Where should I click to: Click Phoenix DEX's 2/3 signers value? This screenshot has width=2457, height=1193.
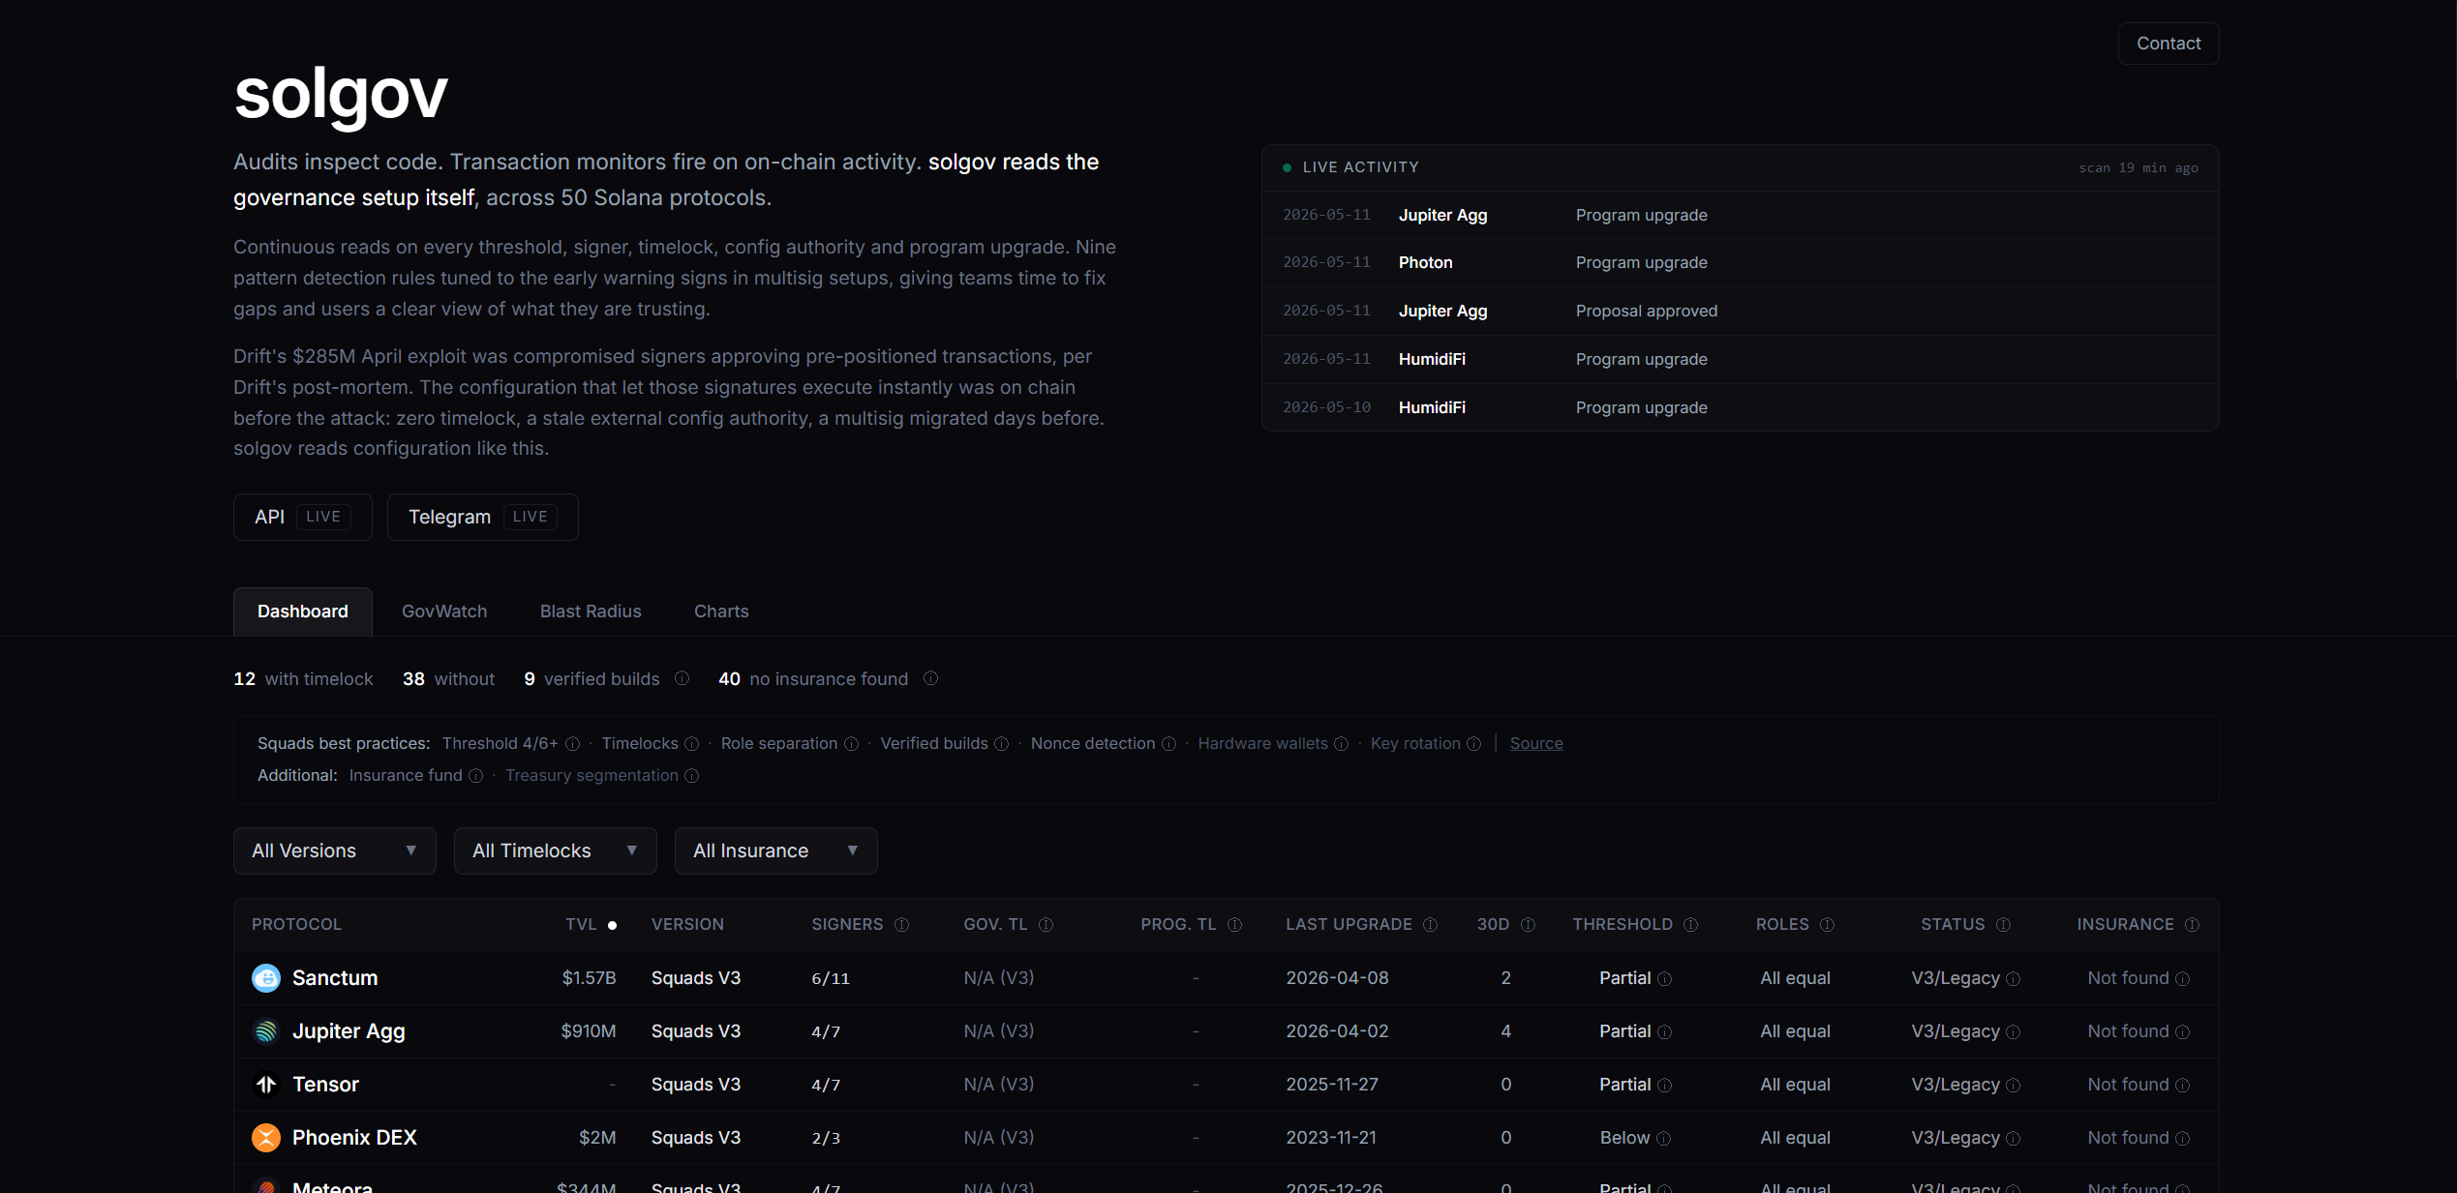click(x=826, y=1138)
